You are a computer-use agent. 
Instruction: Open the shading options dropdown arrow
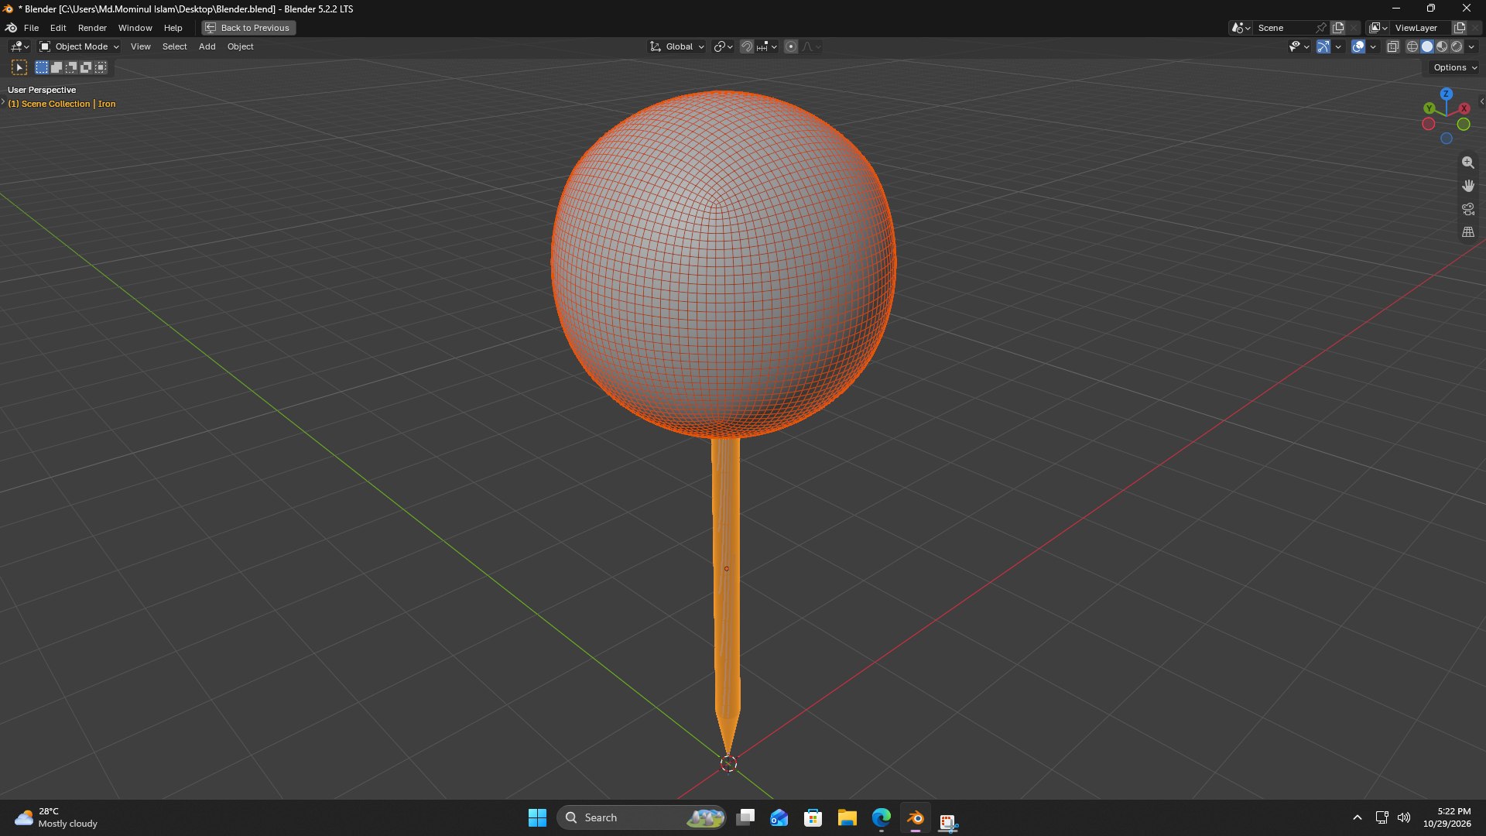click(1471, 46)
